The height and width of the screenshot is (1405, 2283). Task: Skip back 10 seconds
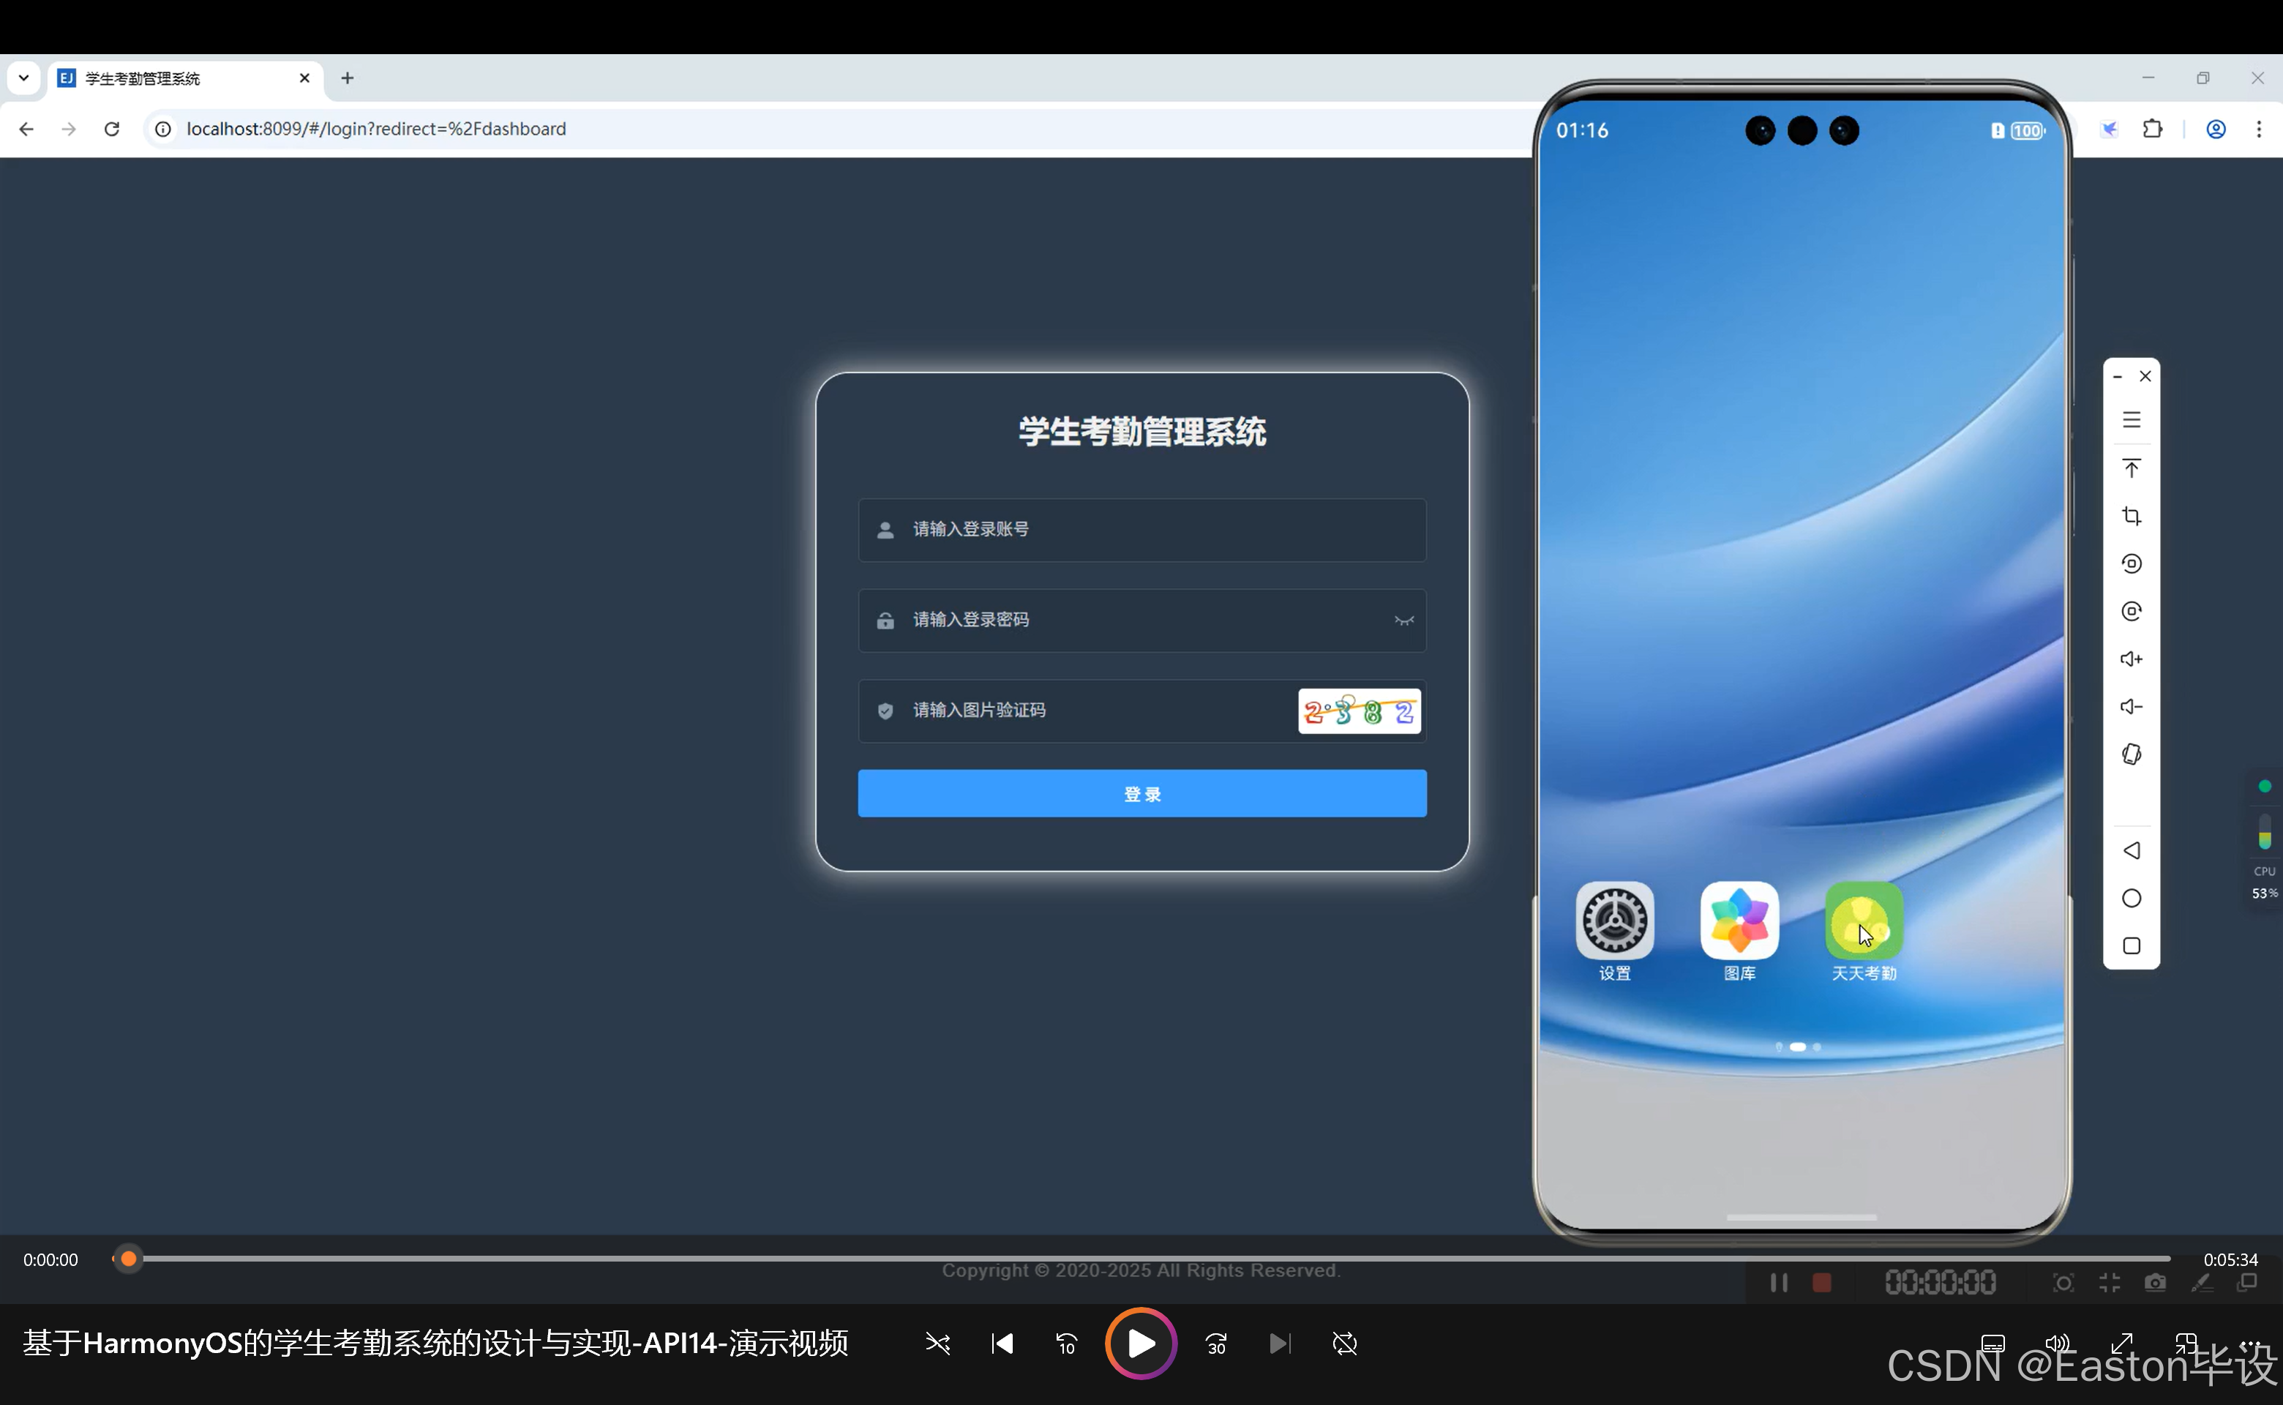(1066, 1344)
